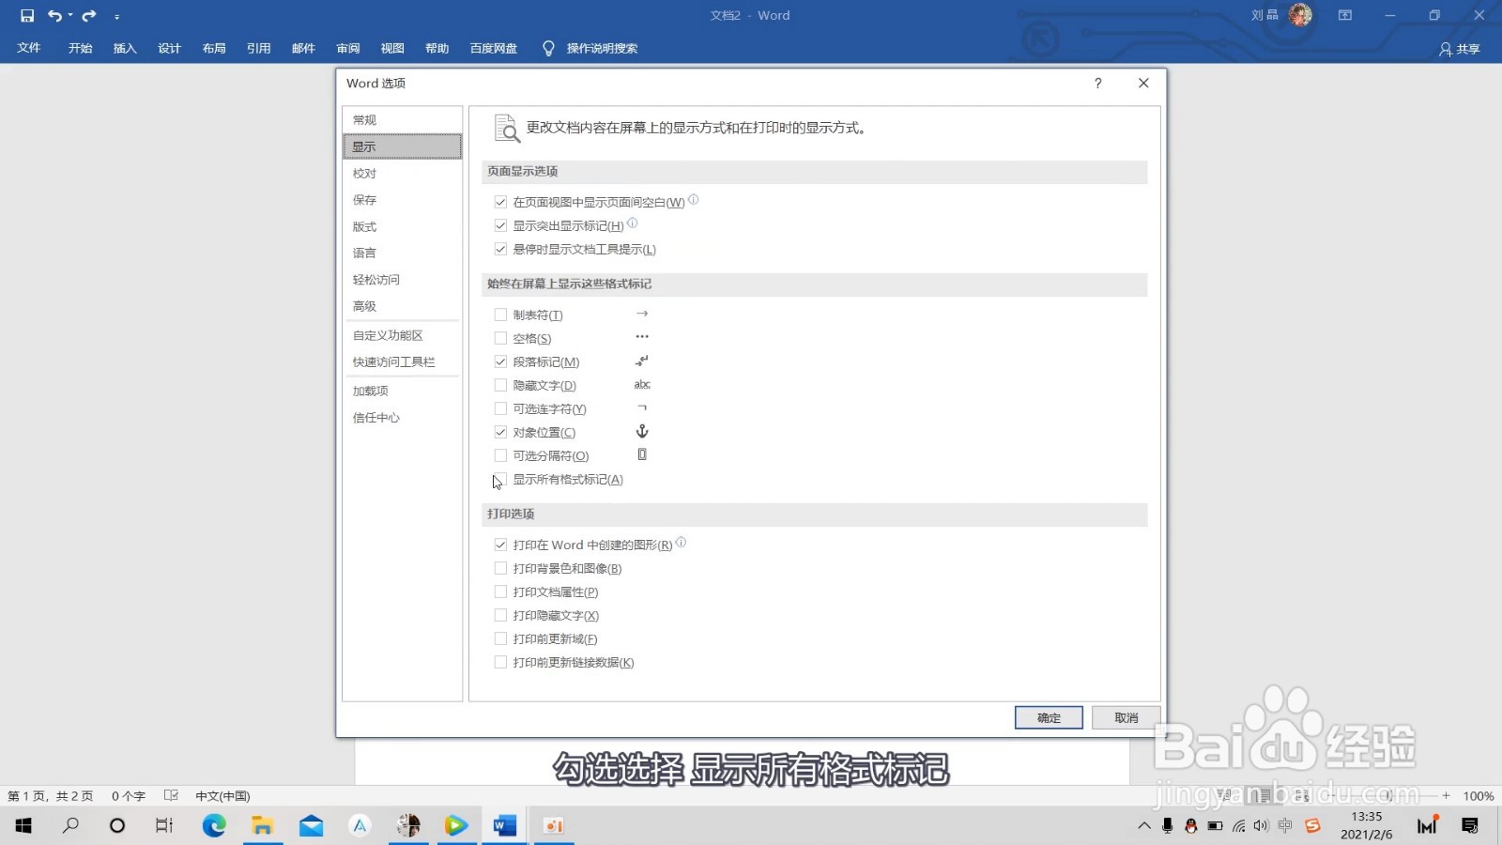The image size is (1502, 845).
Task: Enable the 空格 format mark checkbox
Action: point(500,338)
